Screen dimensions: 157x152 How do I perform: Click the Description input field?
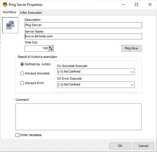point(83,25)
